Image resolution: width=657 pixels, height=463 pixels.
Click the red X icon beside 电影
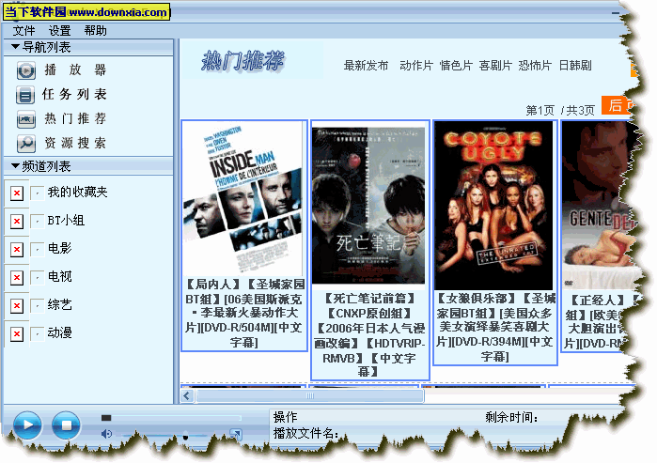(x=17, y=250)
